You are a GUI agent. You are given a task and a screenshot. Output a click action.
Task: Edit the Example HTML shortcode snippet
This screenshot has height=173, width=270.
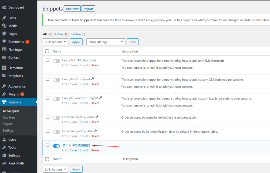[x=65, y=65]
